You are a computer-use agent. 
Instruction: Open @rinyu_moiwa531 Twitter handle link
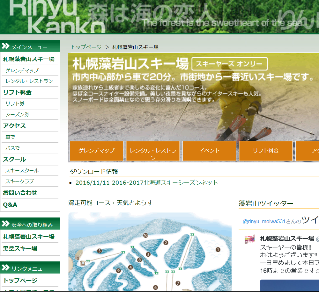click(264, 221)
